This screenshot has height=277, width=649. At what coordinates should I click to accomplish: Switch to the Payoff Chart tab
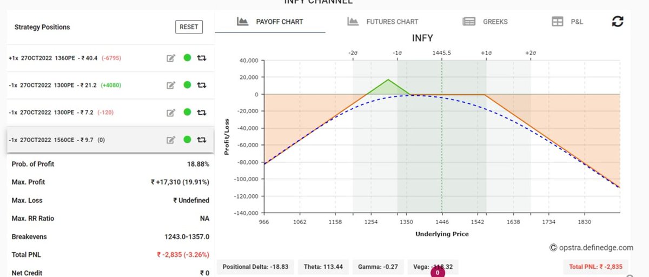[x=270, y=22]
